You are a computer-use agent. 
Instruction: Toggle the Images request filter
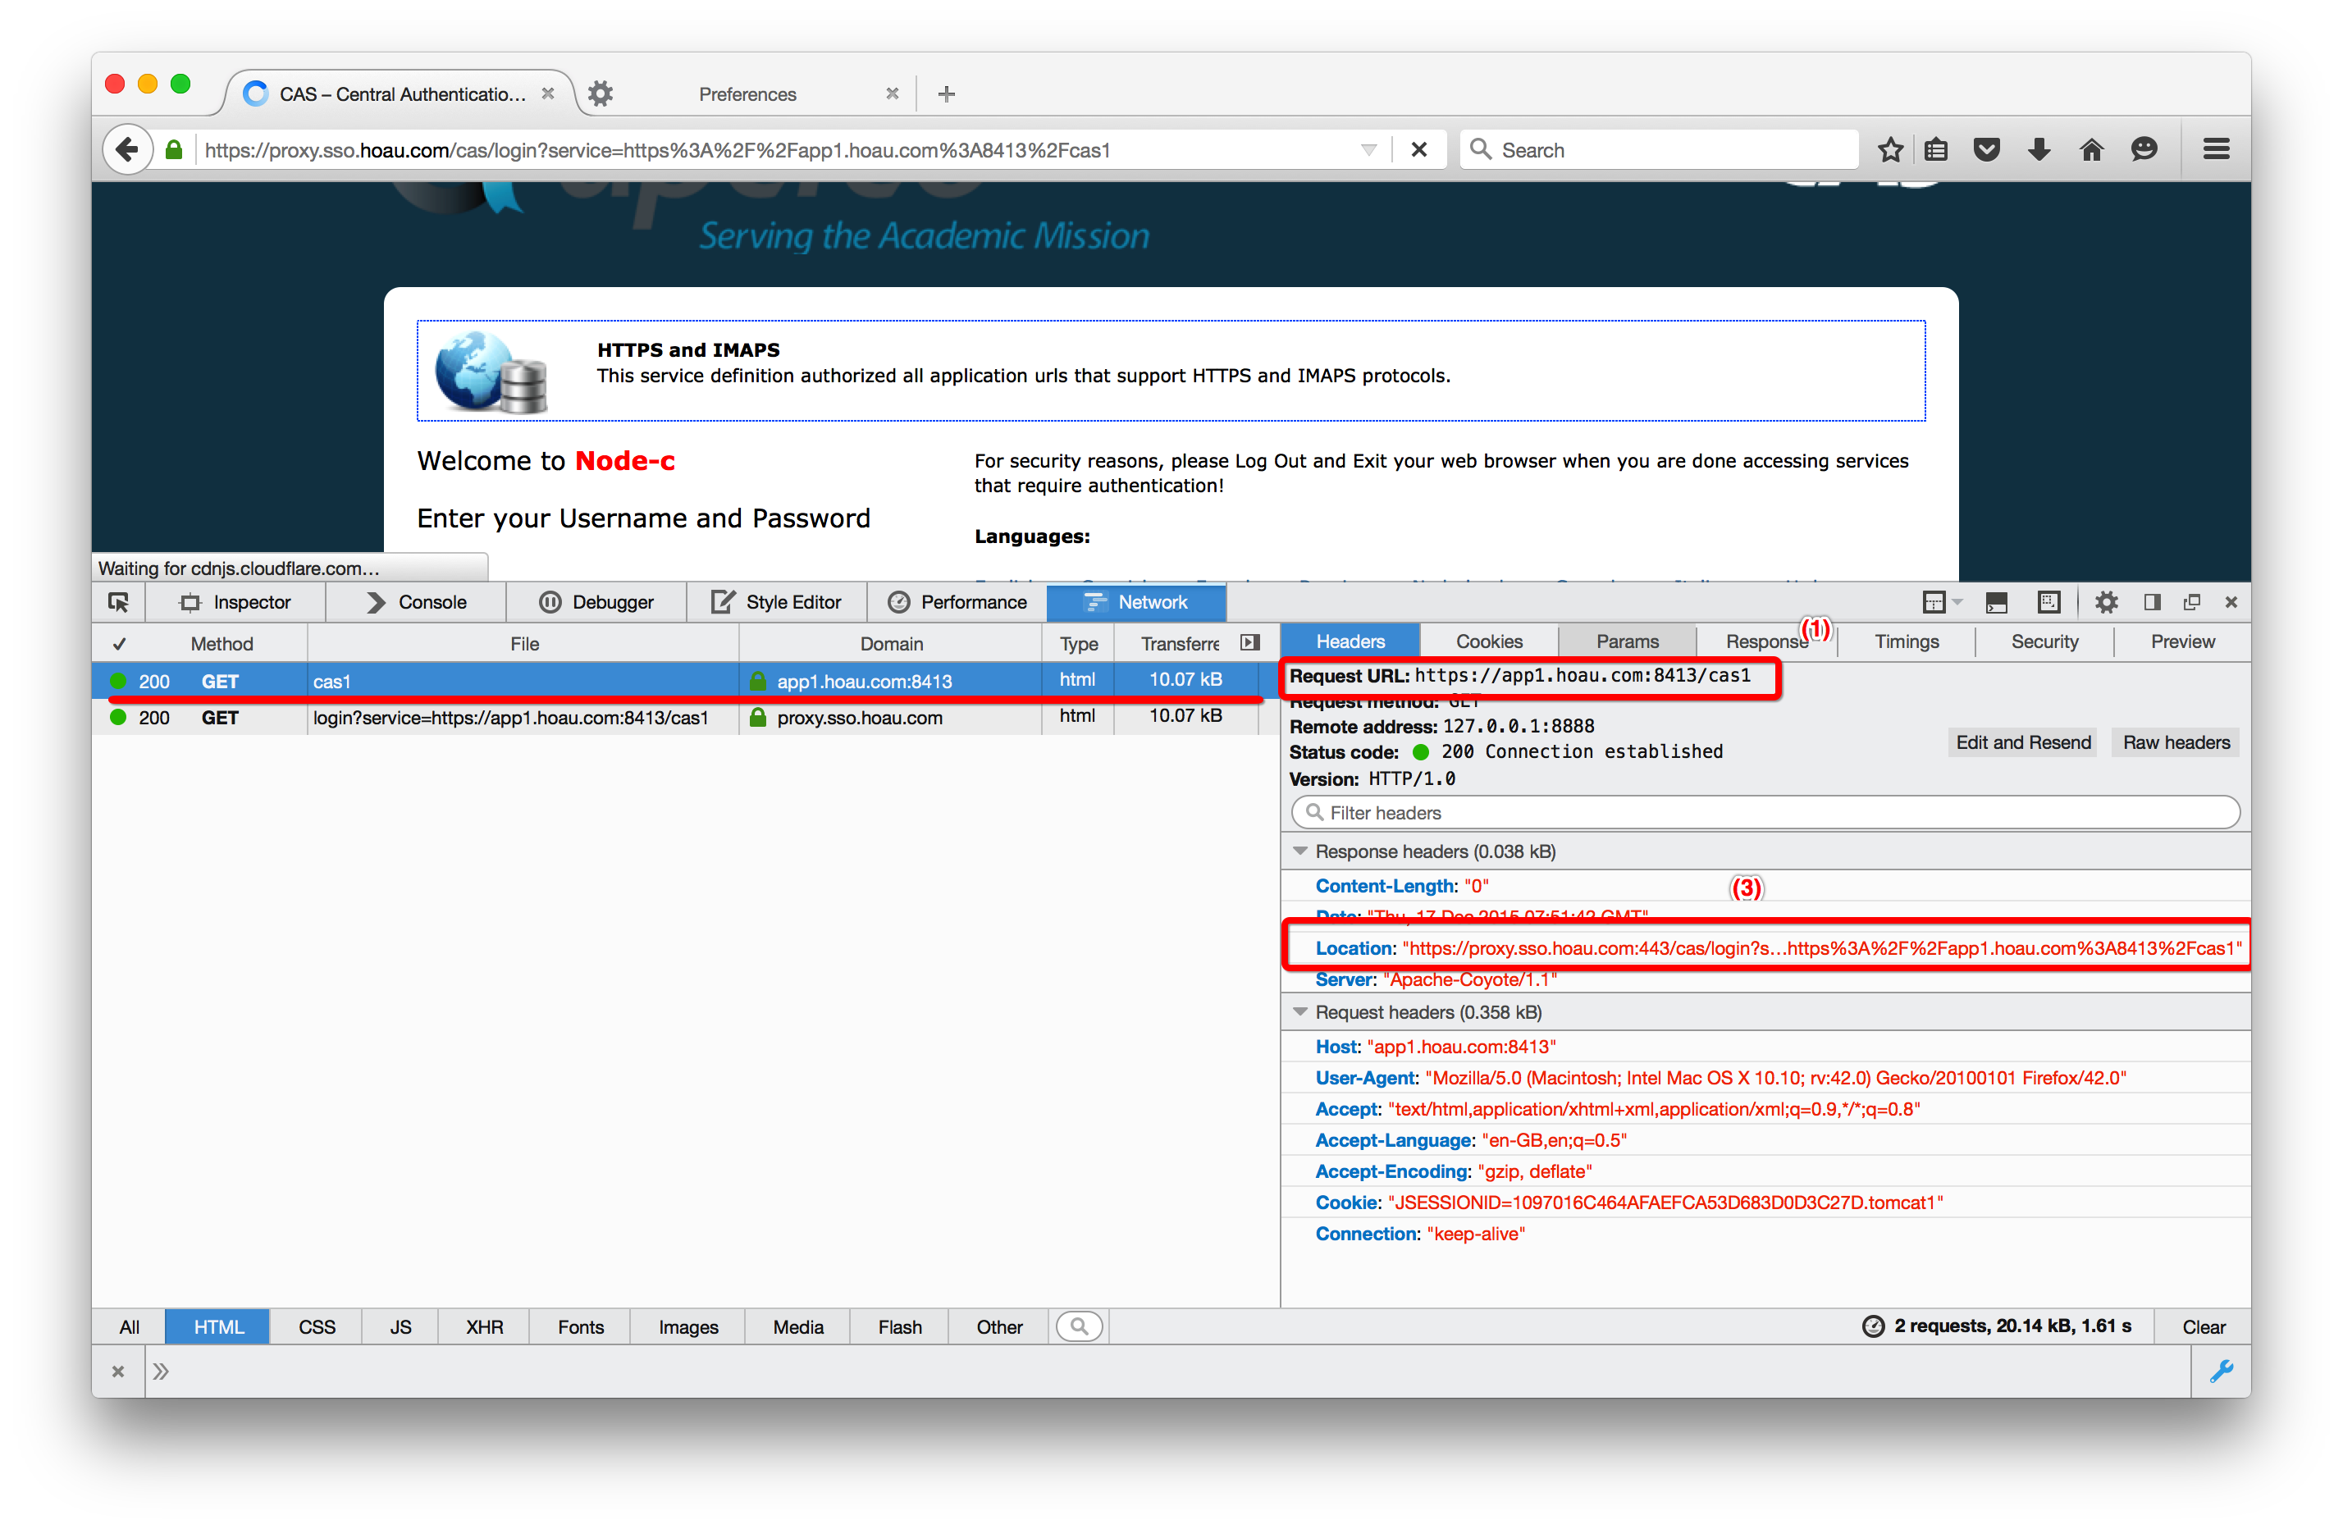pyautogui.click(x=687, y=1326)
